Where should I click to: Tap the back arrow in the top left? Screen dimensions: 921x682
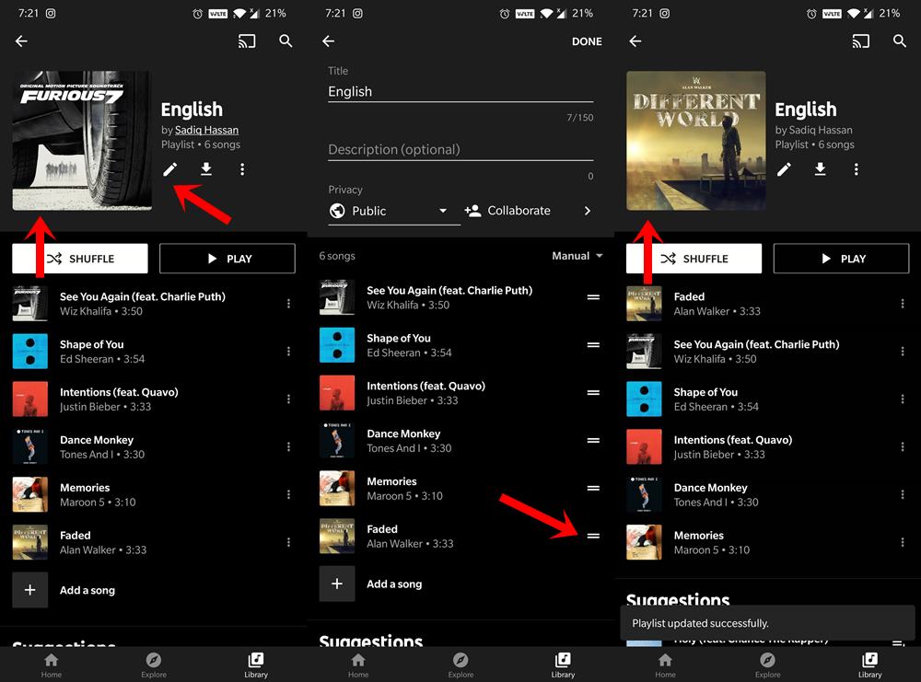(x=20, y=40)
